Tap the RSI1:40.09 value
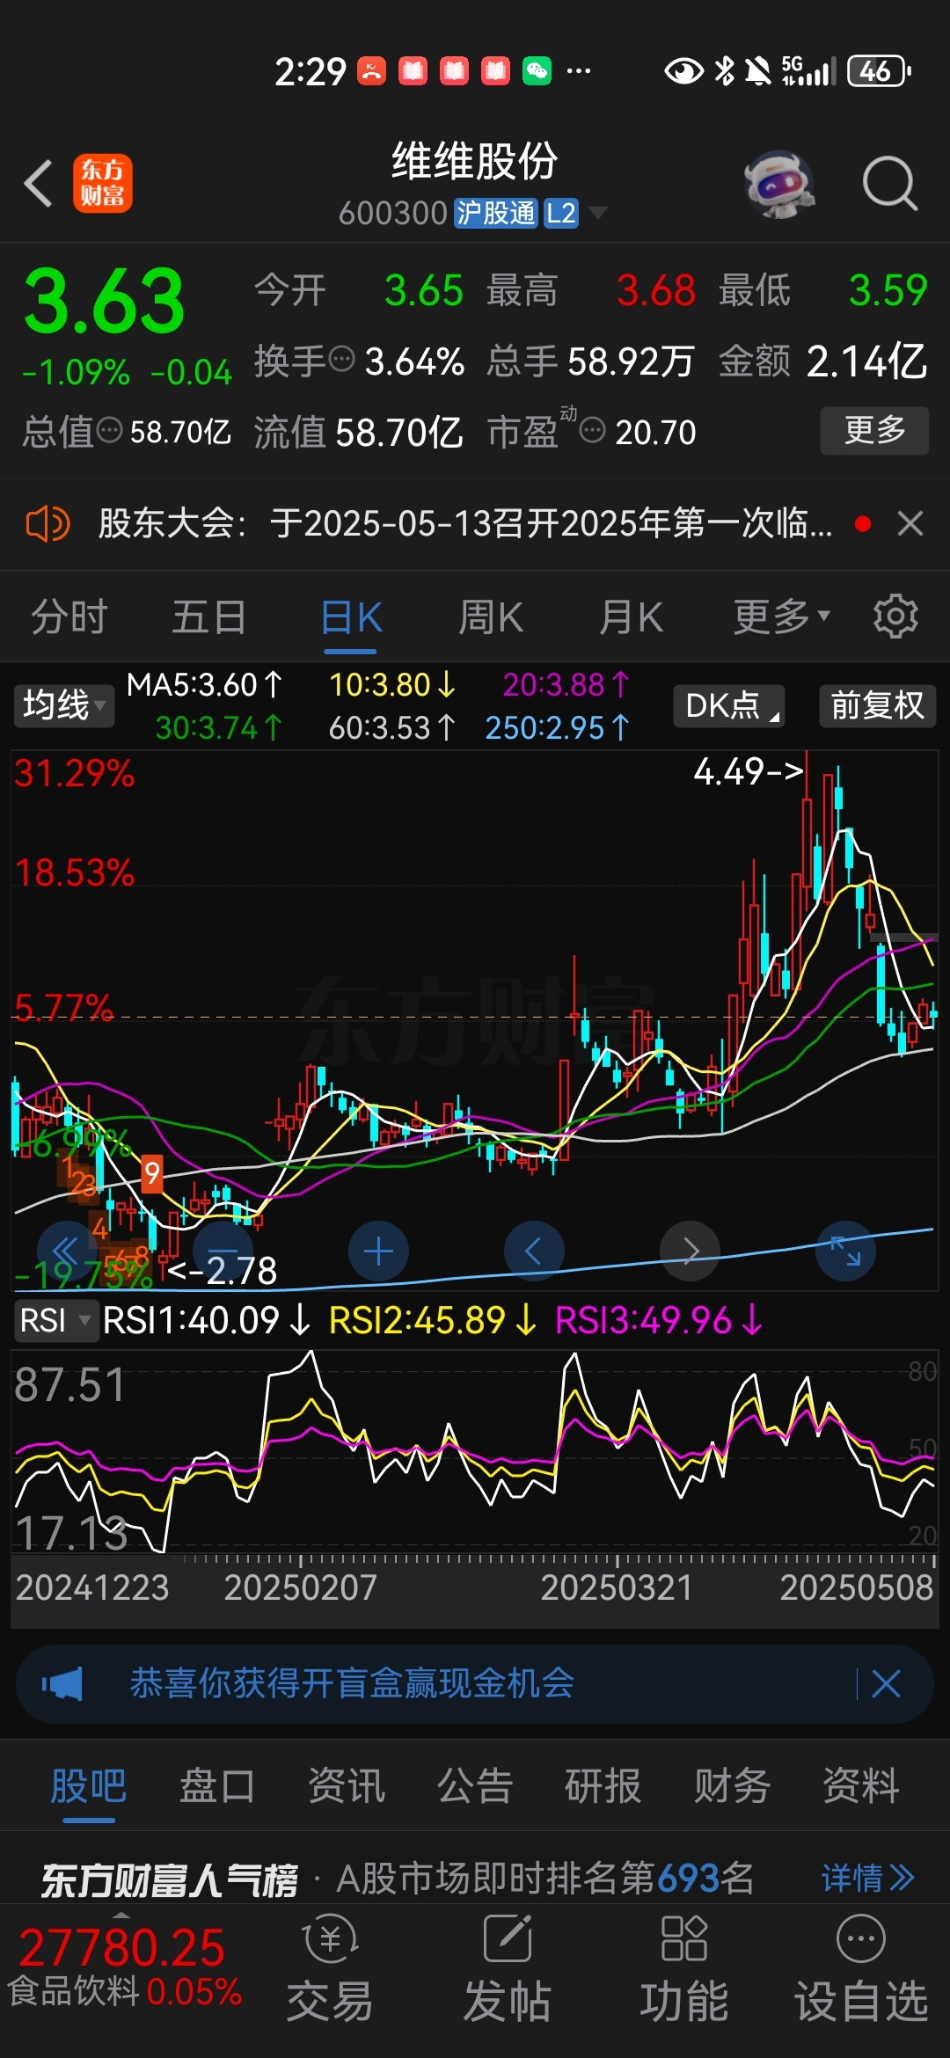This screenshot has height=2058, width=950. (x=207, y=1321)
